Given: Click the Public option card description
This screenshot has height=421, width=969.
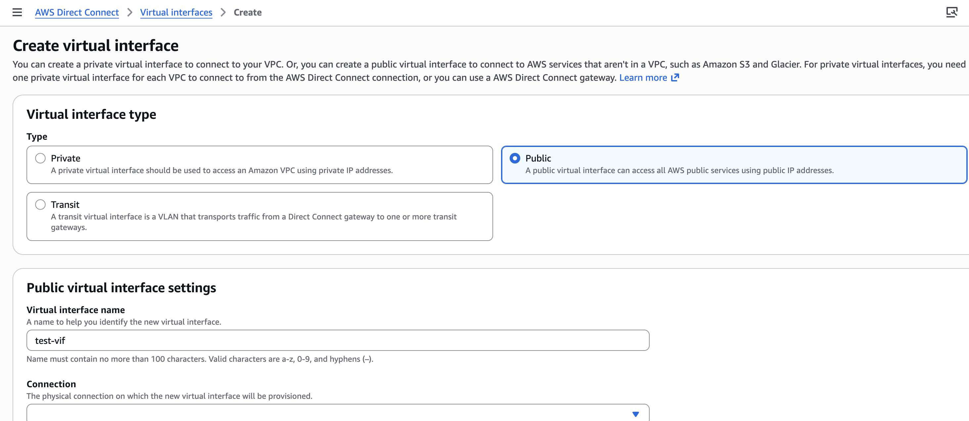Looking at the screenshot, I should click(x=679, y=170).
